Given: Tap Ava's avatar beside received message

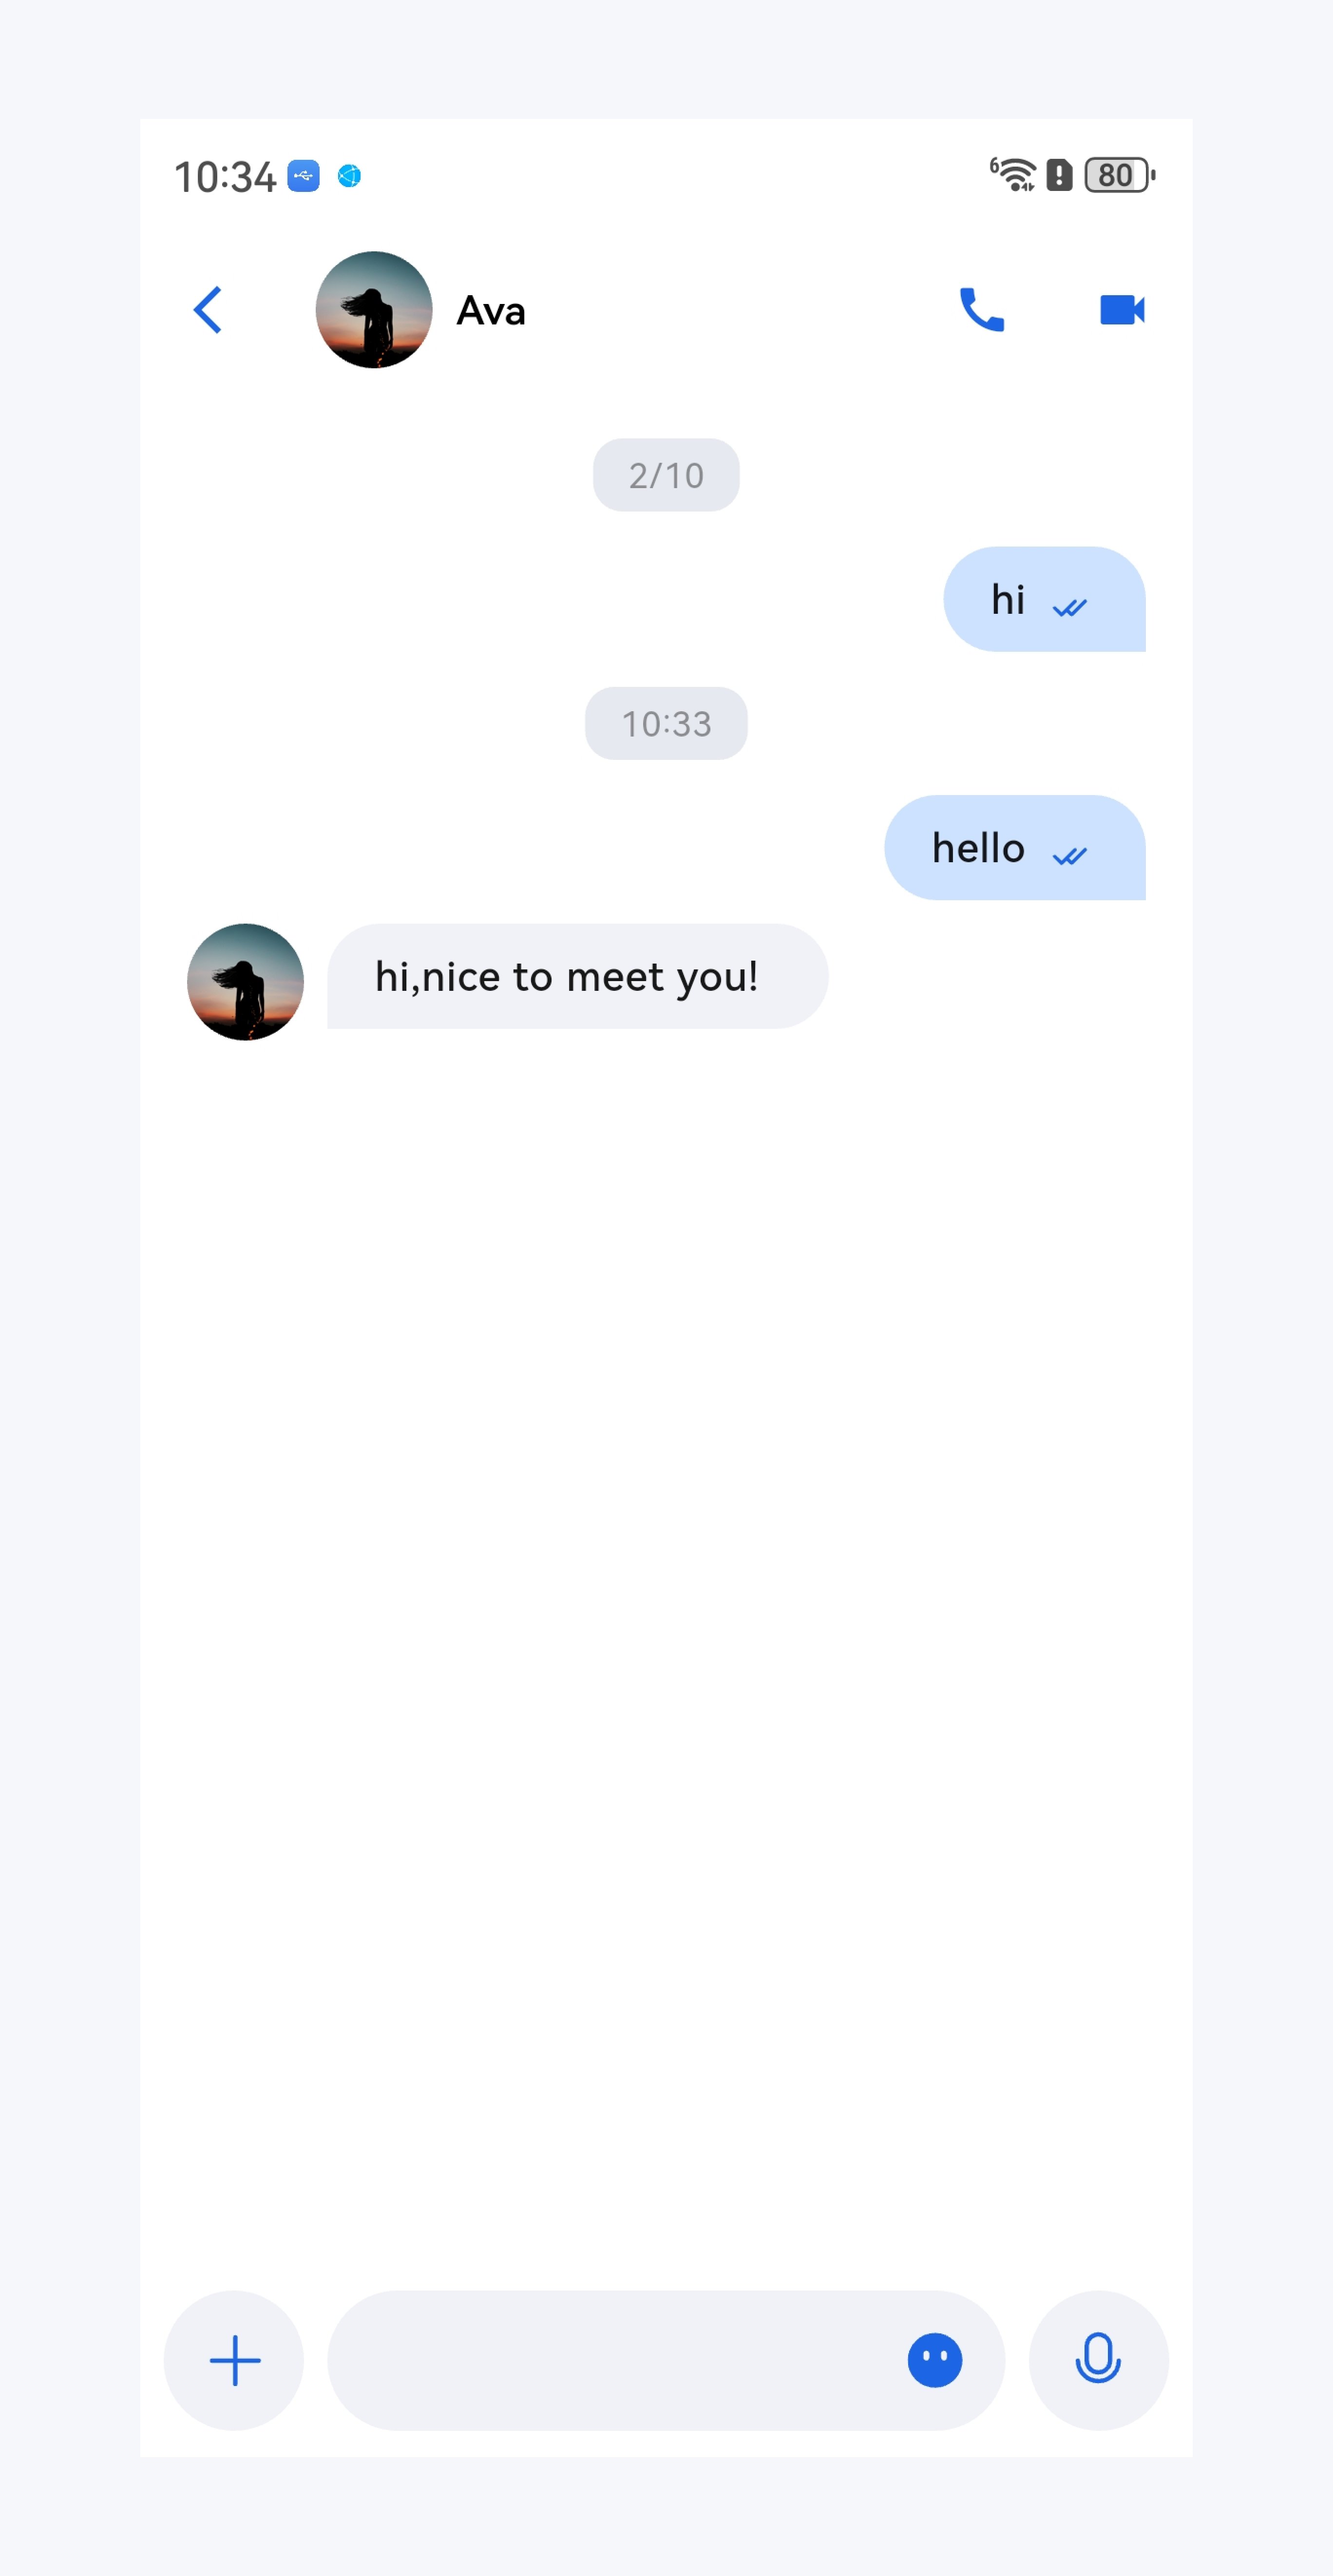Looking at the screenshot, I should [245, 982].
